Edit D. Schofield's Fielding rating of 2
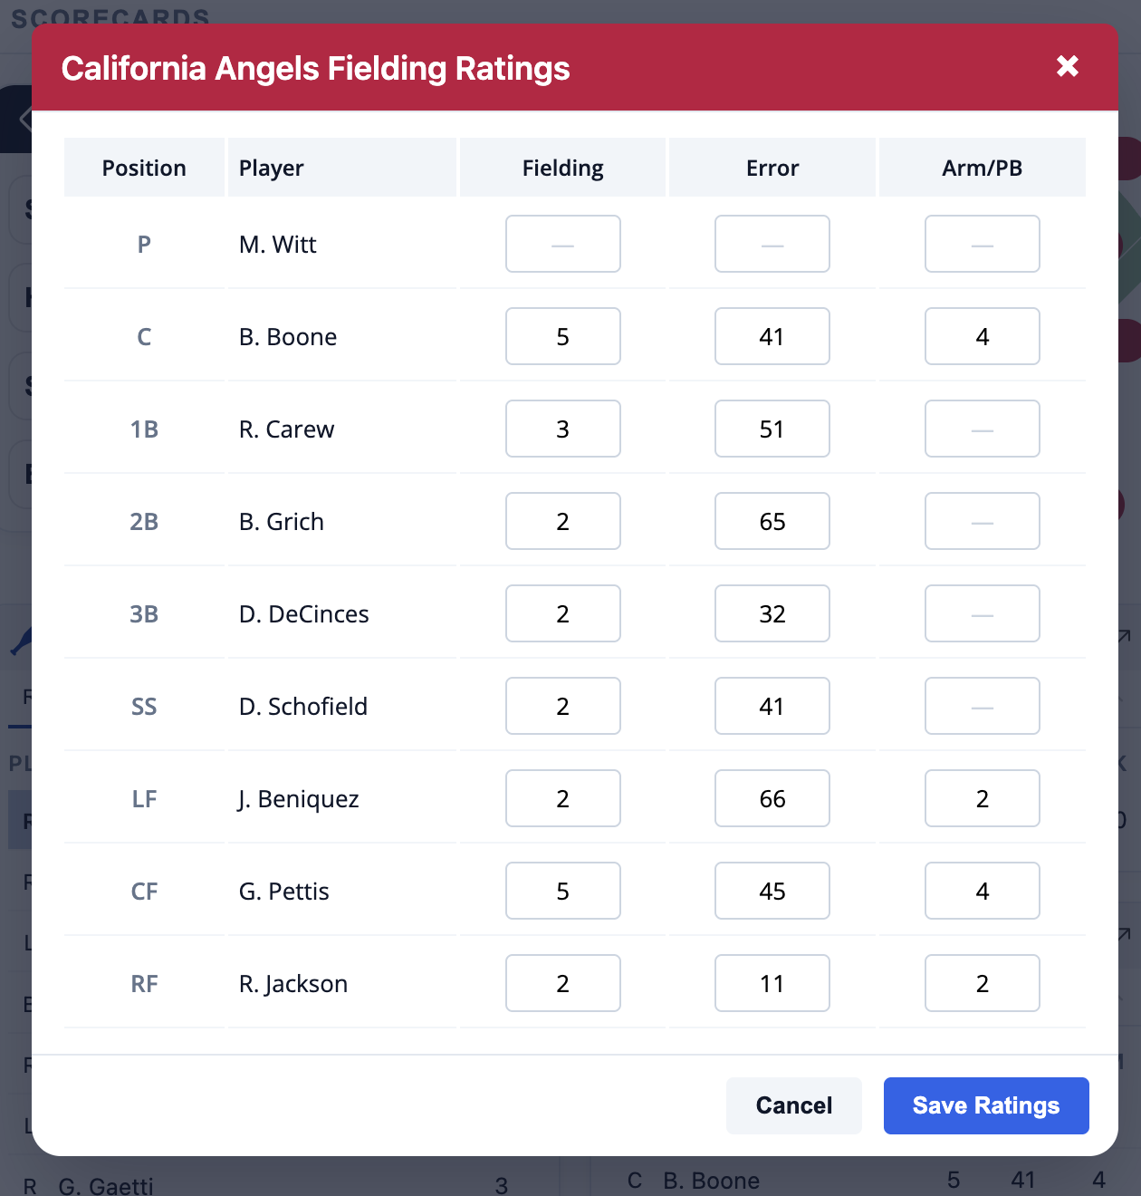This screenshot has height=1196, width=1141. pyautogui.click(x=562, y=706)
